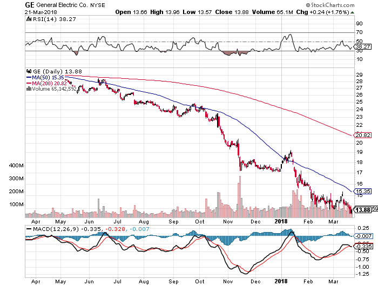Click the red MACD signal value -0.328

[x=114, y=229]
